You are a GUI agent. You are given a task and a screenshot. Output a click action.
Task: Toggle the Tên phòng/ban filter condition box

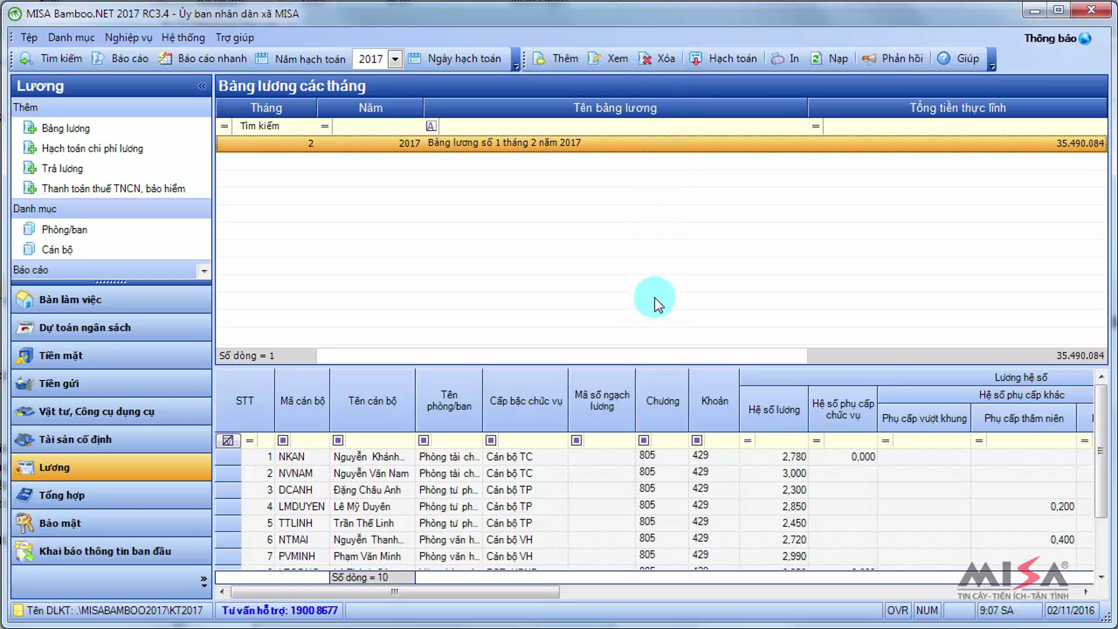click(x=423, y=440)
